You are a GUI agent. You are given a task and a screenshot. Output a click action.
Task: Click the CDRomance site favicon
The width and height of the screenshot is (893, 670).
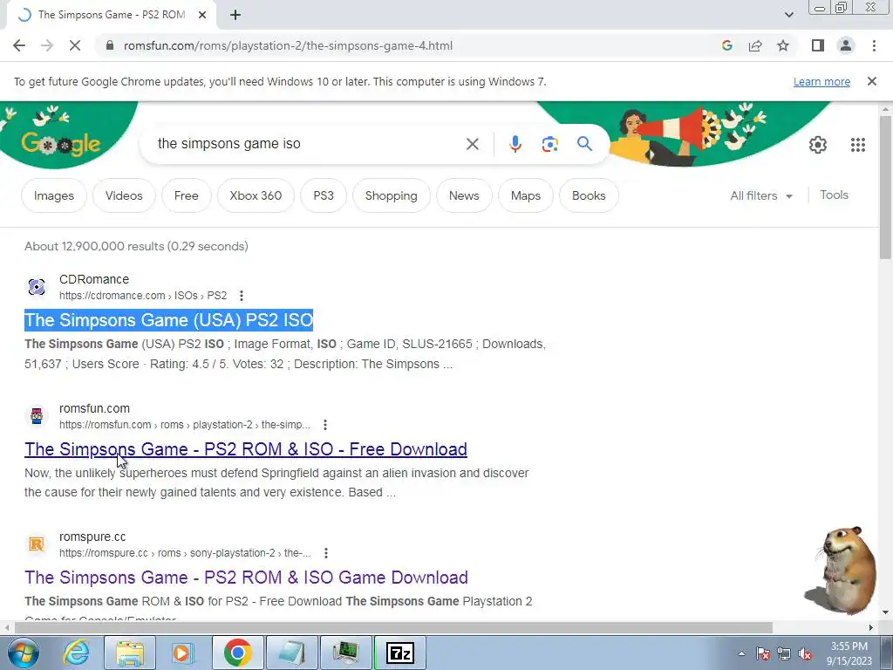[37, 286]
